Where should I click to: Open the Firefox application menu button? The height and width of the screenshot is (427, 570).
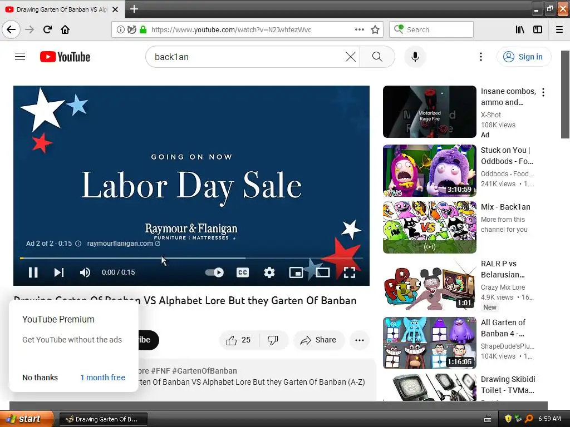pyautogui.click(x=559, y=29)
